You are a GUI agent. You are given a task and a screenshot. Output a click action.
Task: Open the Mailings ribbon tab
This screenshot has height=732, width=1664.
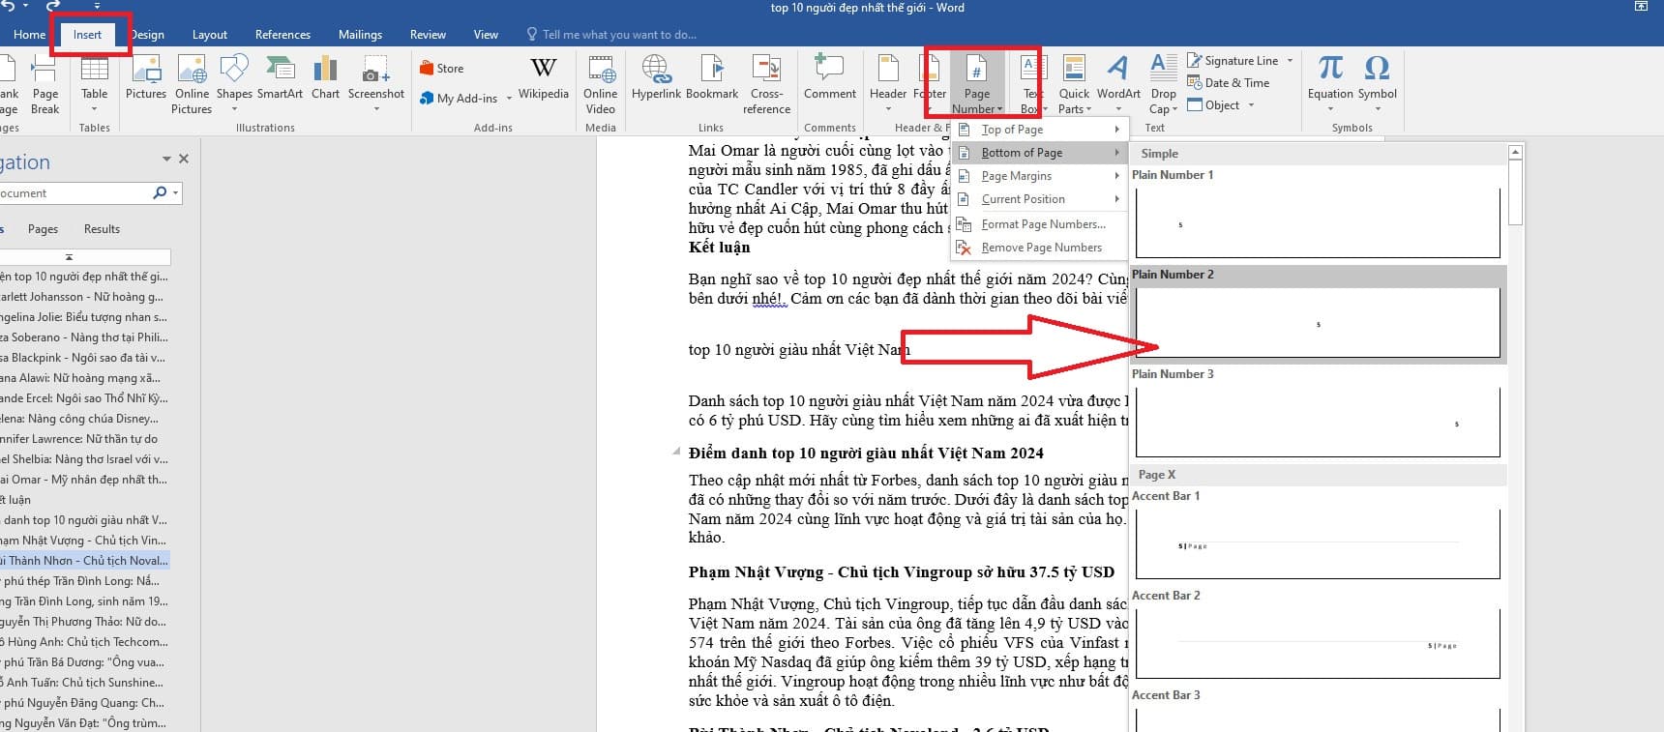(360, 35)
